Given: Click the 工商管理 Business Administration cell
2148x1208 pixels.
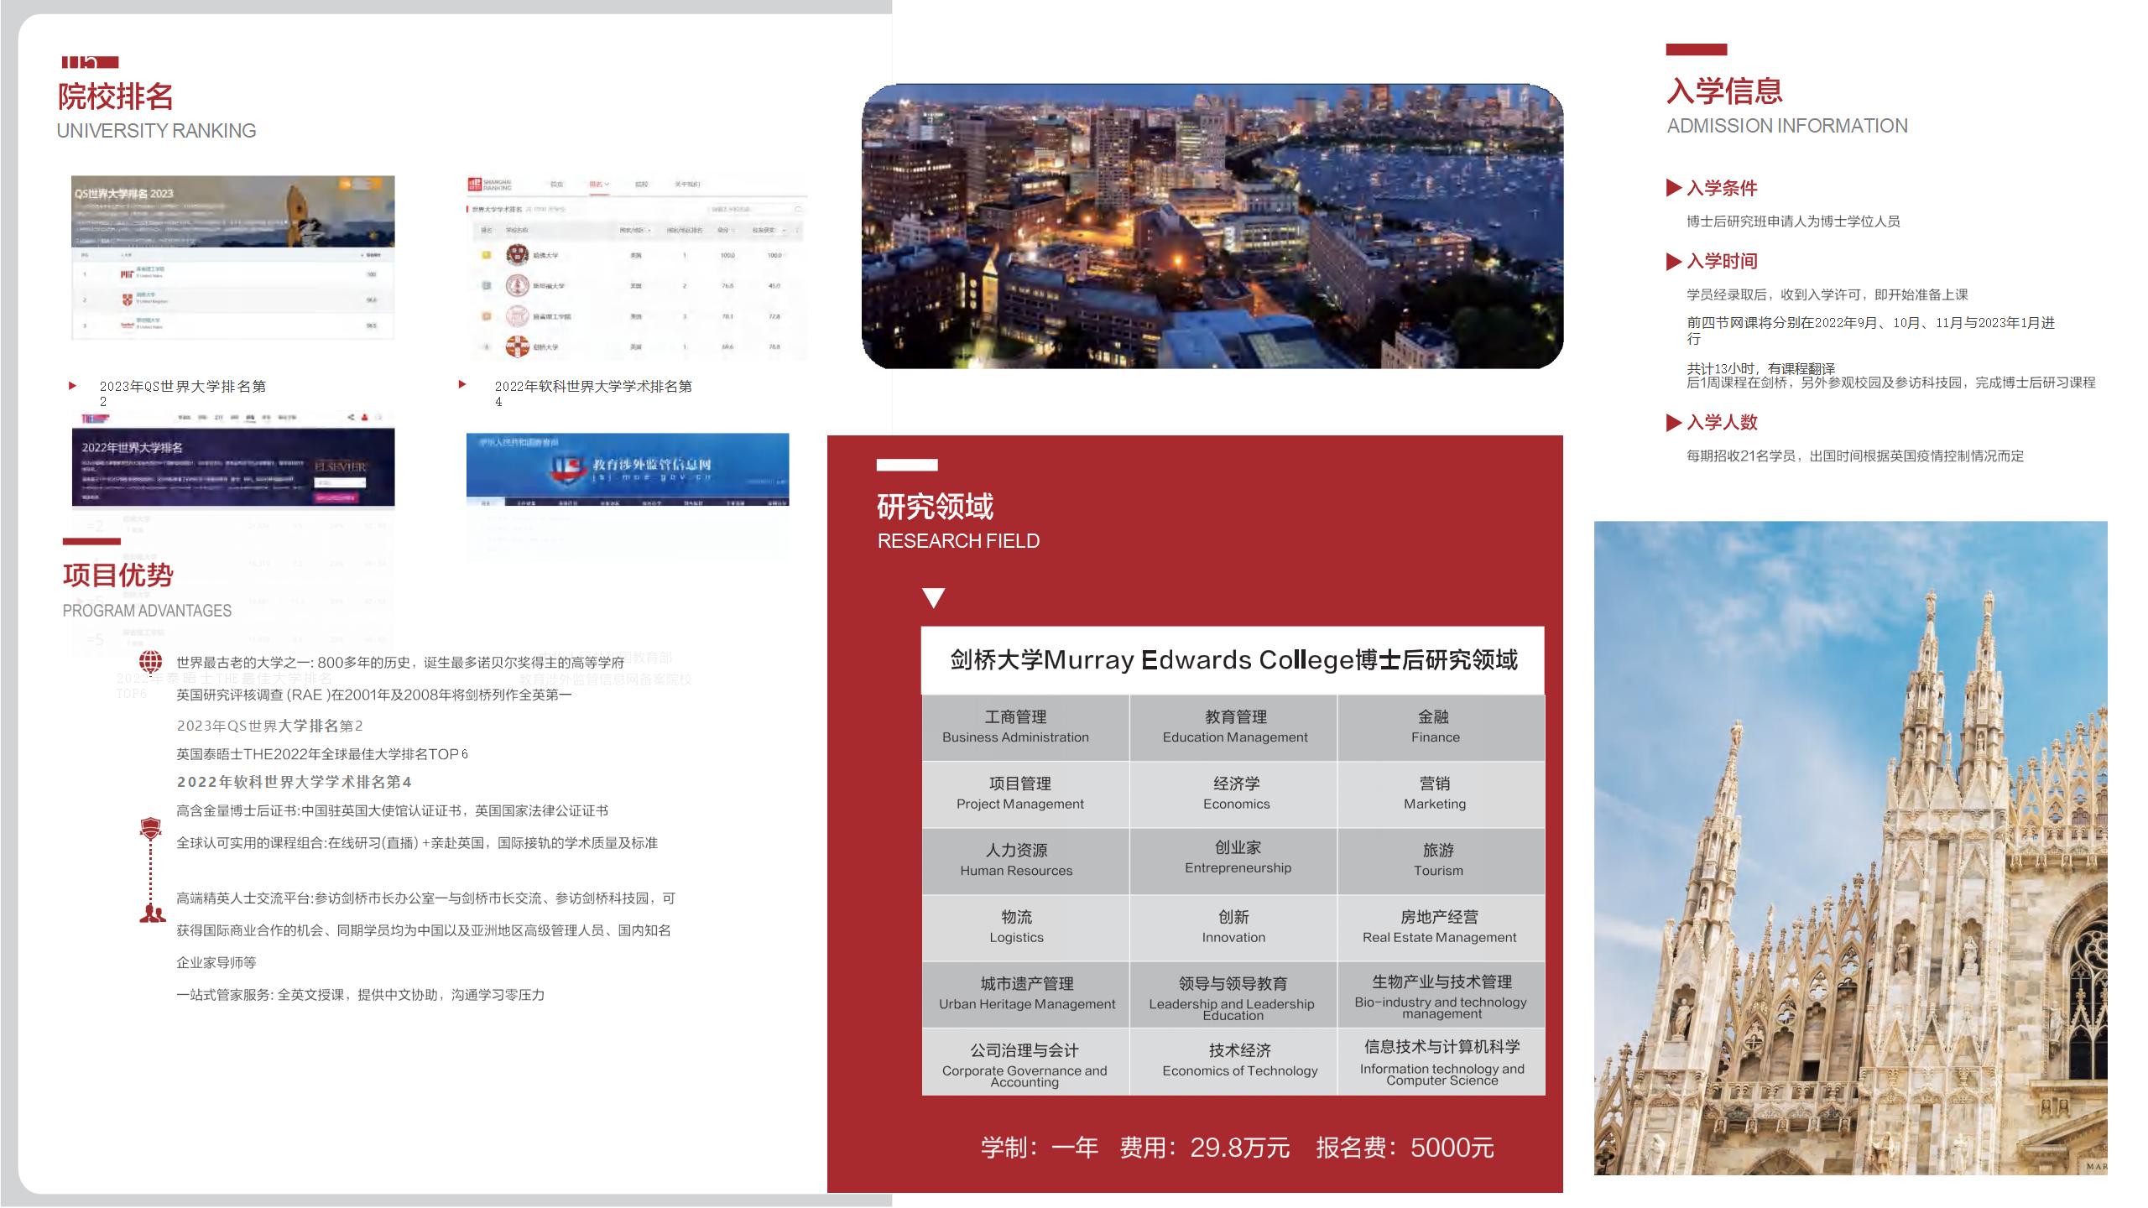Looking at the screenshot, I should coord(1025,728).
